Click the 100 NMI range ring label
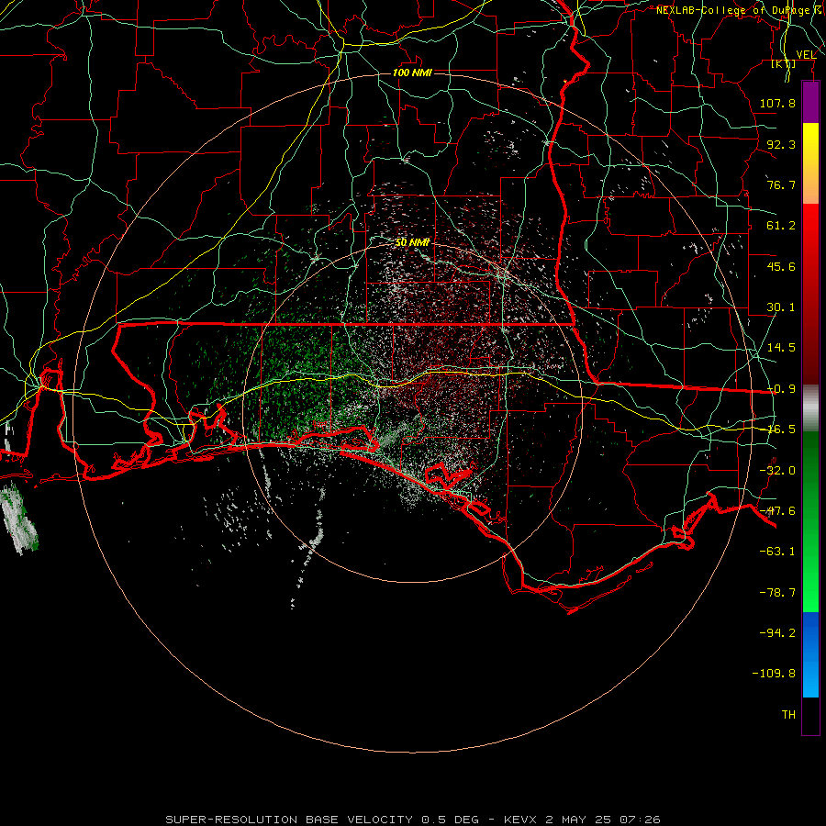This screenshot has width=826, height=826. 412,73
